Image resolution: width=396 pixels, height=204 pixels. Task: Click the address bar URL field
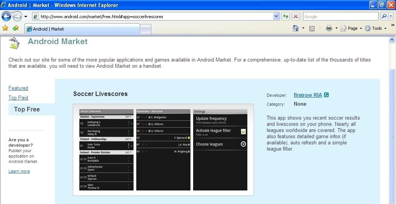pos(153,17)
